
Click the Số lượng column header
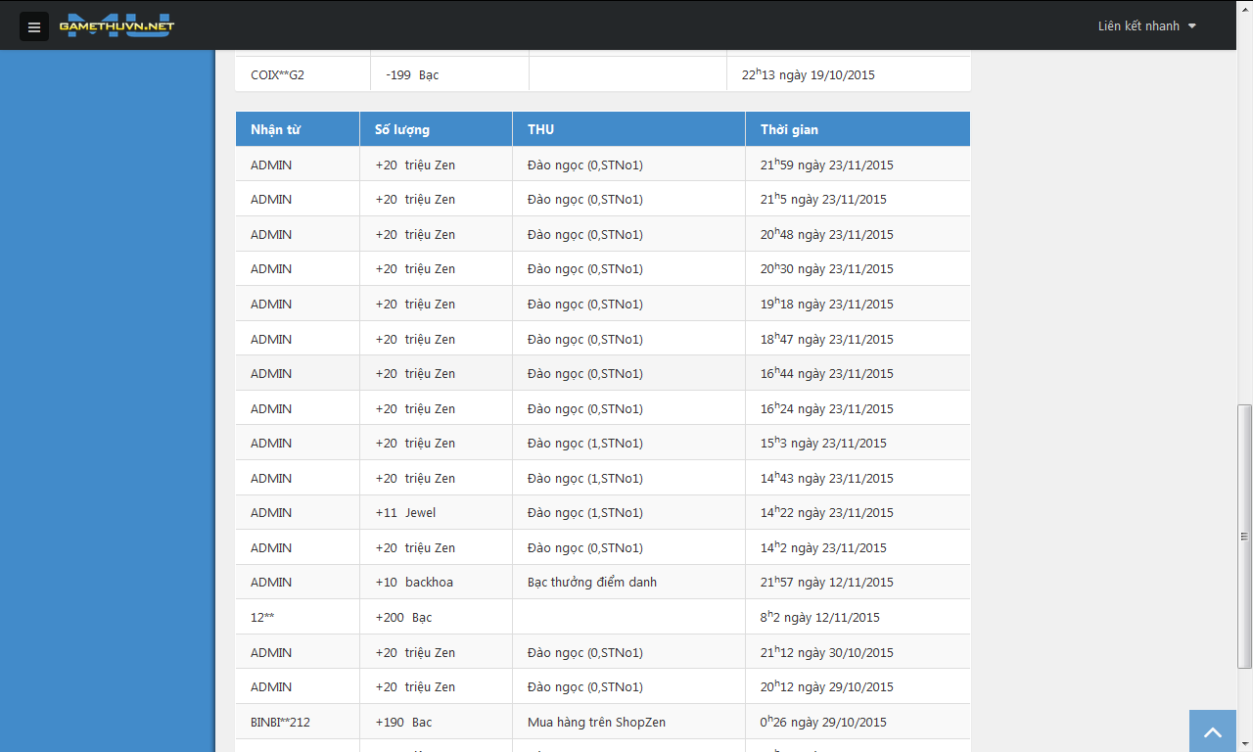437,129
